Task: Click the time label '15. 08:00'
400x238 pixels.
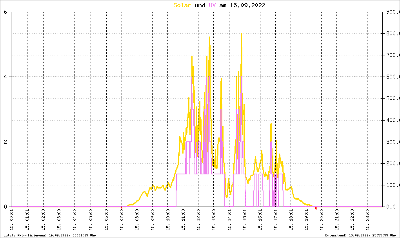Action: coord(137,220)
